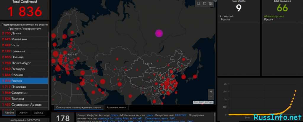Click the 178 counter value
This screenshot has height=122, width=303.
coord(63,118)
